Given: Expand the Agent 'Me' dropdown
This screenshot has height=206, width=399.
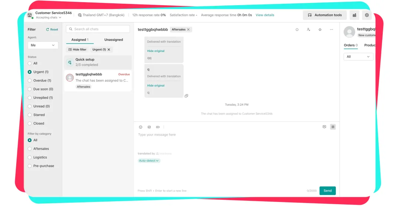Looking at the screenshot, I should 43,45.
